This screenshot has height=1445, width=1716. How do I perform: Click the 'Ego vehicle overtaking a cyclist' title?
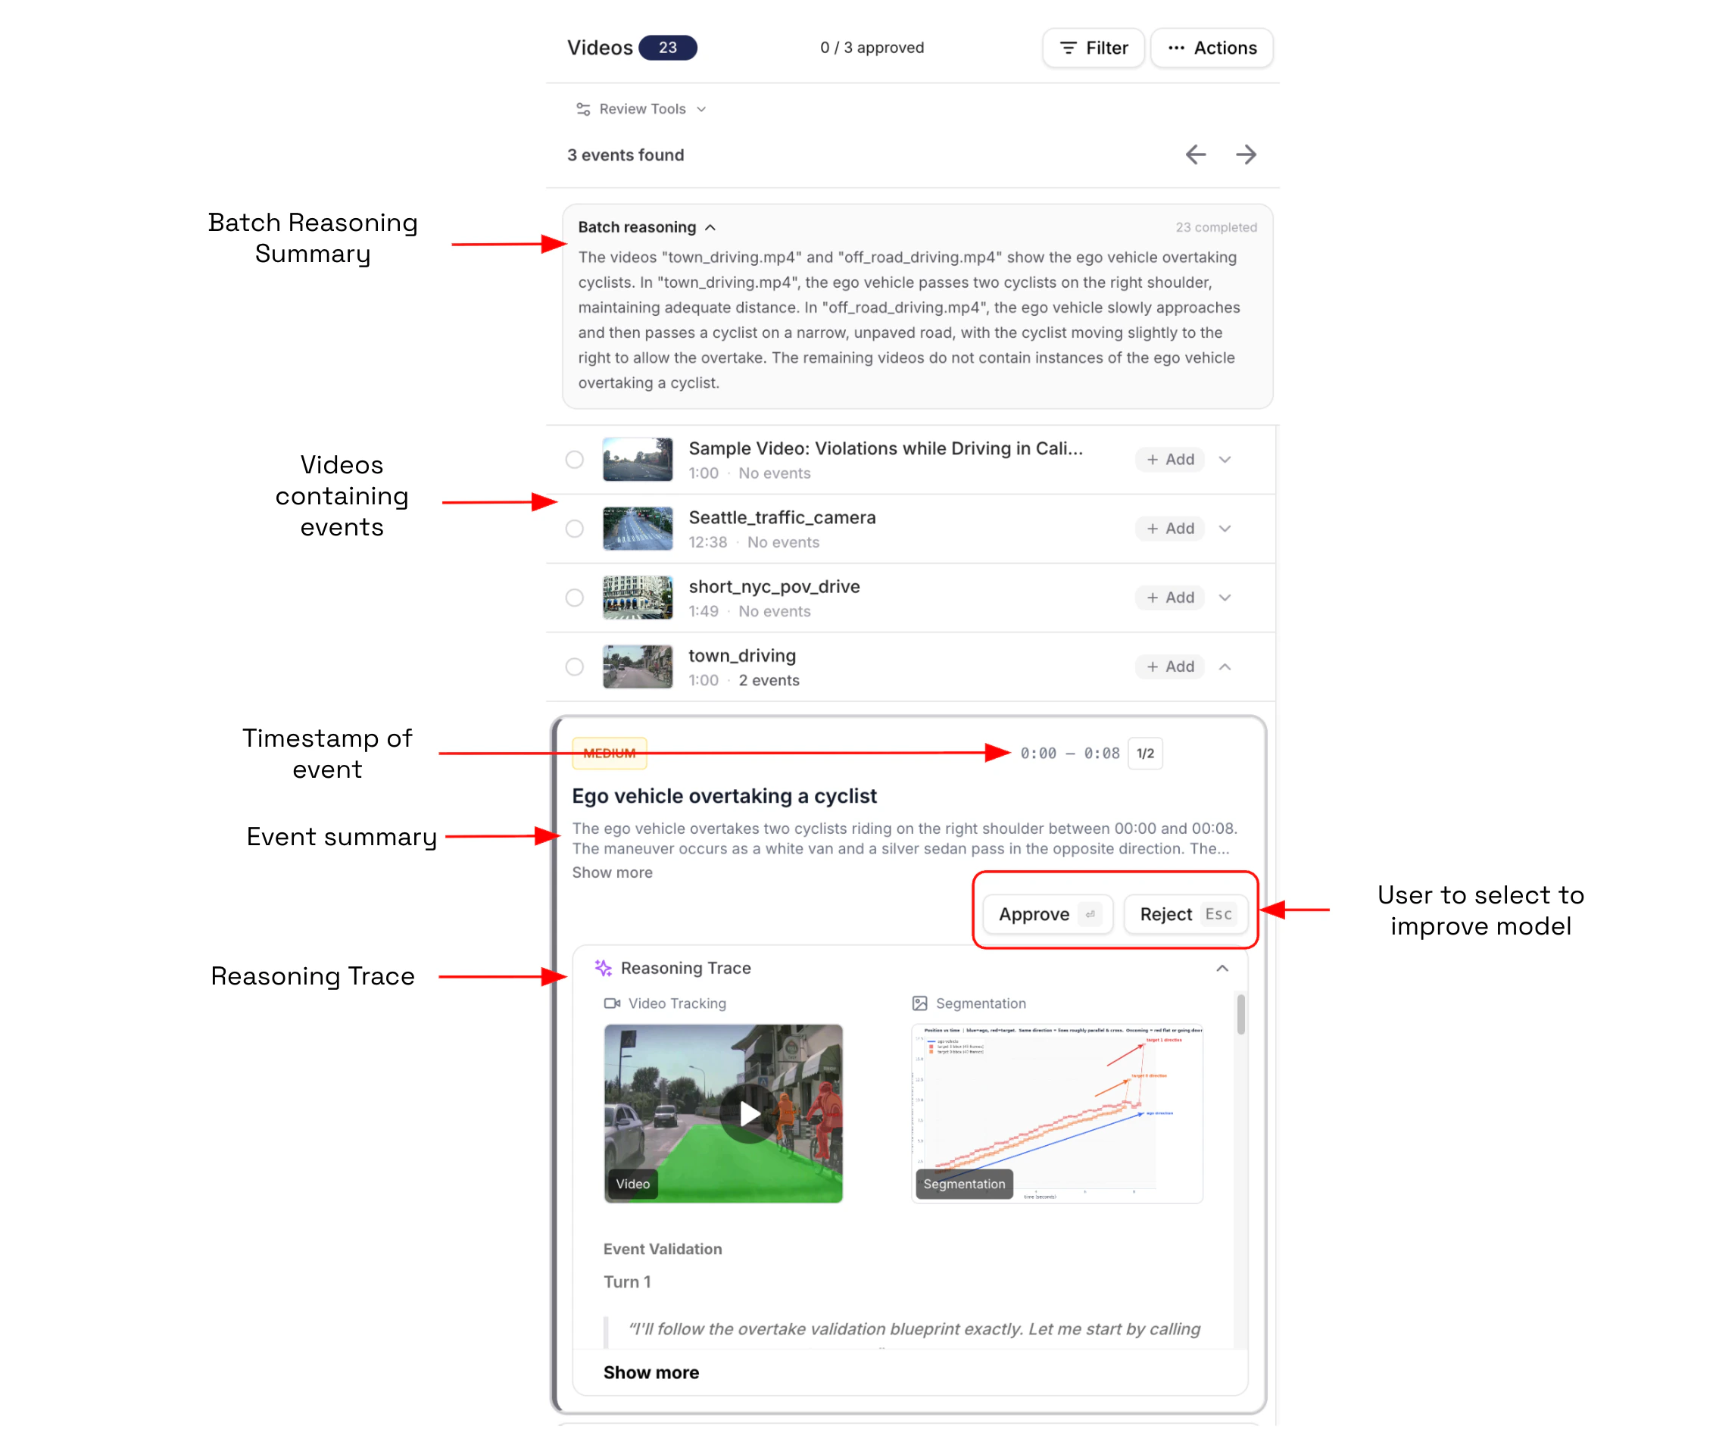(x=724, y=795)
